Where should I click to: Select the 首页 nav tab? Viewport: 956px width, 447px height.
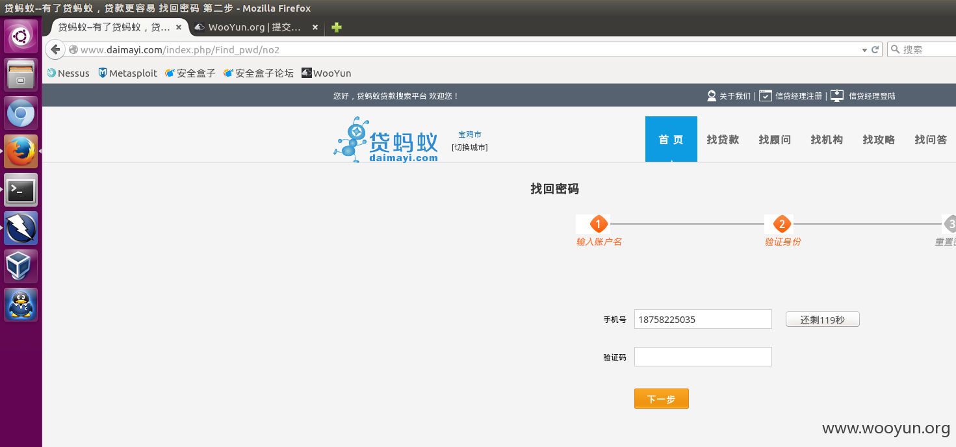tap(671, 139)
